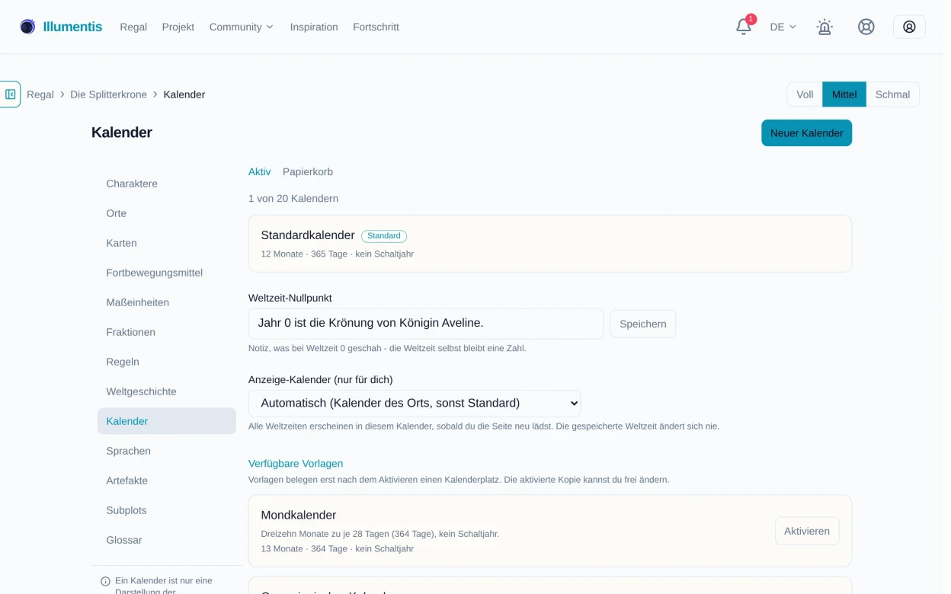
Task: Select Maßeinheiten in the sidebar
Action: (167, 302)
